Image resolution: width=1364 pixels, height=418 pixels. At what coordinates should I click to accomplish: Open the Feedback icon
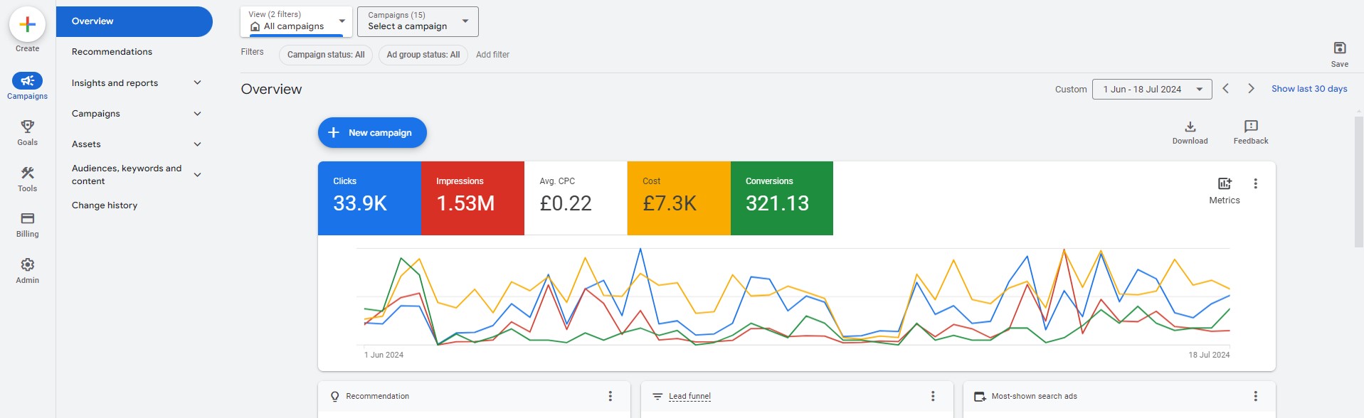tap(1250, 127)
